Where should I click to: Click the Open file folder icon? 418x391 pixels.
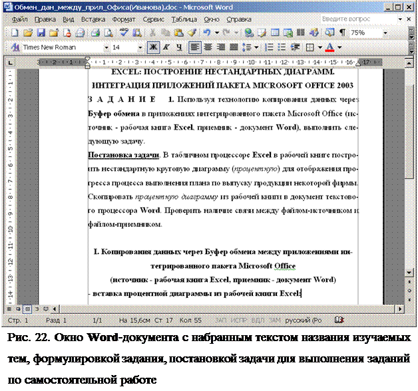tap(27, 33)
